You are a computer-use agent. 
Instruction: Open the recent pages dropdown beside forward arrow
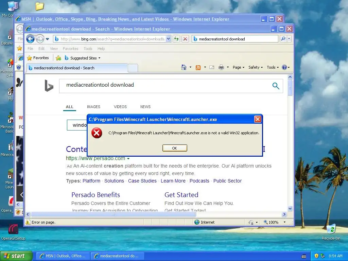[48, 39]
